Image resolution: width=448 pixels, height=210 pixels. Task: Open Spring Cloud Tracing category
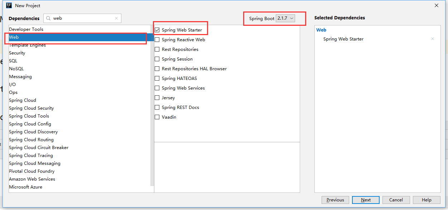tap(80, 156)
